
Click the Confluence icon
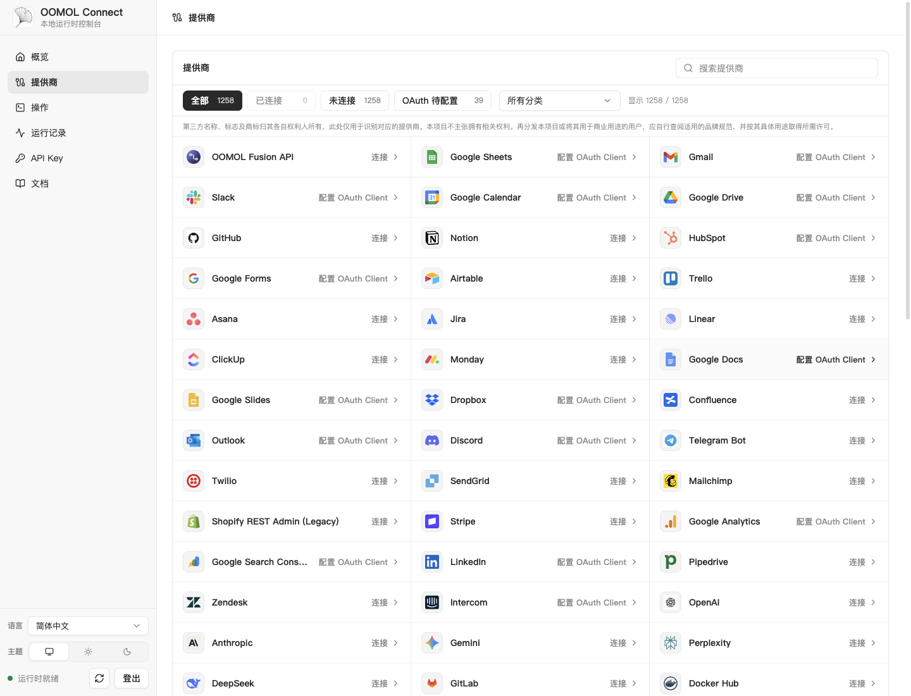coord(671,400)
